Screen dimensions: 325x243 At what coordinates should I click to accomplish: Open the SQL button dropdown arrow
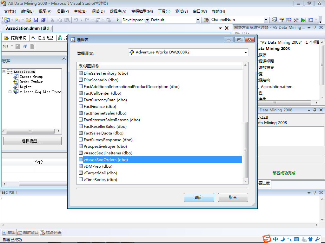12,46
